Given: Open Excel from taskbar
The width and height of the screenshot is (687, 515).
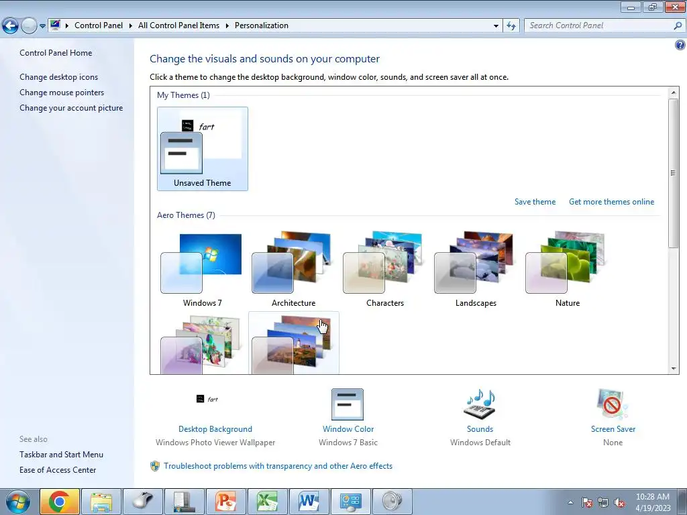Looking at the screenshot, I should coord(268,502).
